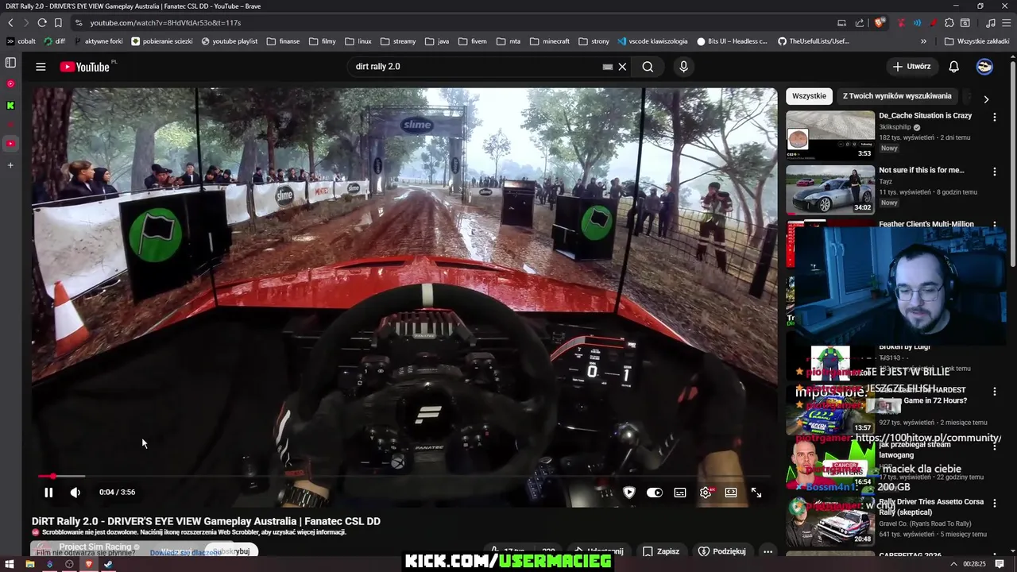Click the Podziękuj thanks button
1017x572 pixels.
coord(722,551)
